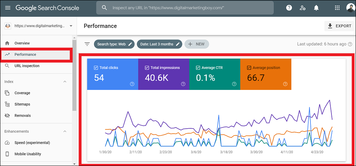Click help icon beside Last updated
This screenshot has width=356, height=166.
click(350, 44)
